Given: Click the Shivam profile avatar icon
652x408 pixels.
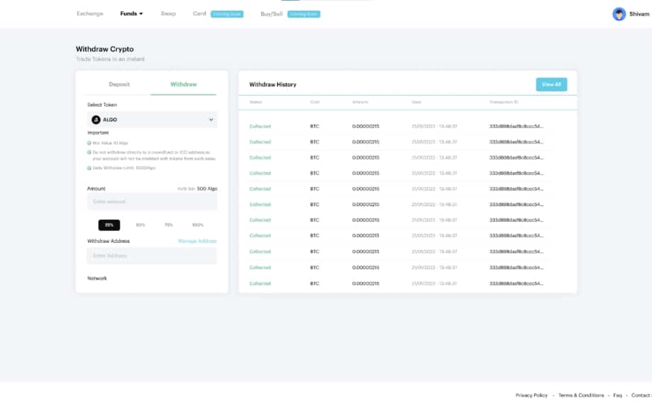Looking at the screenshot, I should 619,14.
